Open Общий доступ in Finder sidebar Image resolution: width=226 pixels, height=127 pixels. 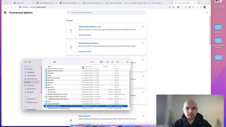click(31, 102)
